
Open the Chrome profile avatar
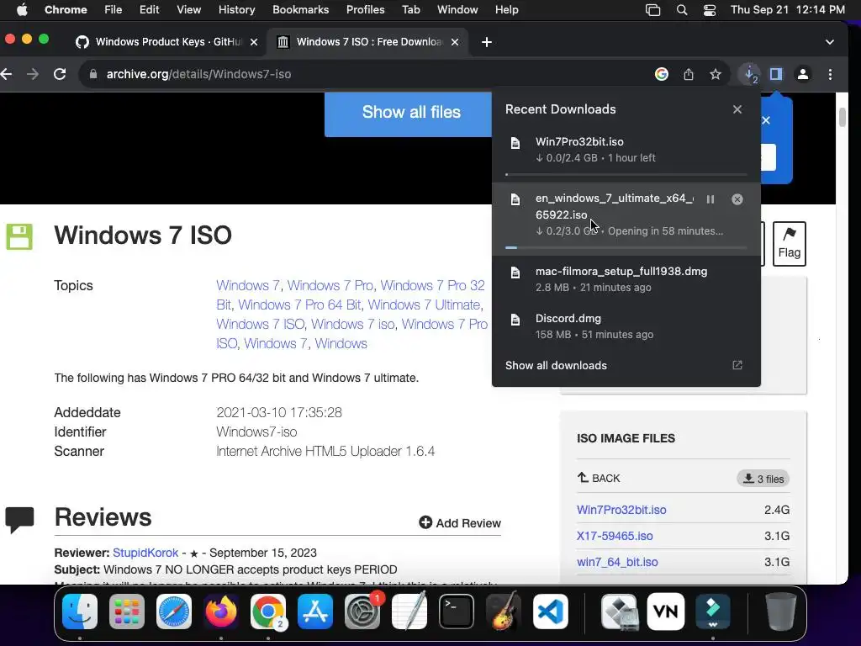click(x=803, y=74)
